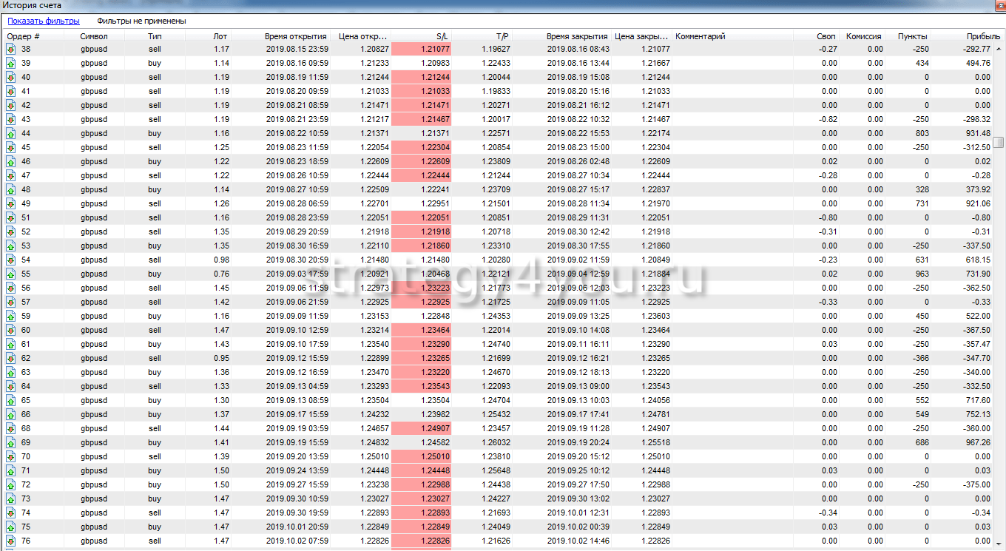Click the Пункты column header
This screenshot has width=1006, height=551.
(912, 36)
